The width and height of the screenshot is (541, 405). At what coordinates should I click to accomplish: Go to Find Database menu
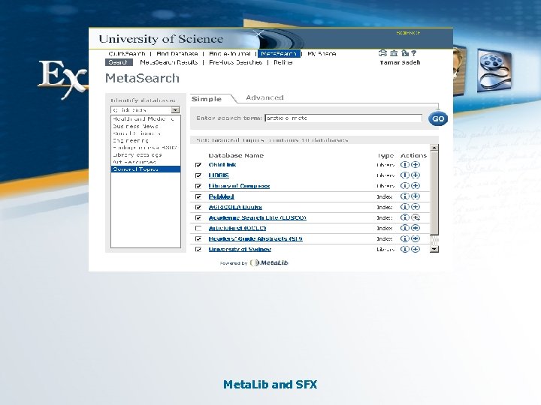tap(177, 54)
